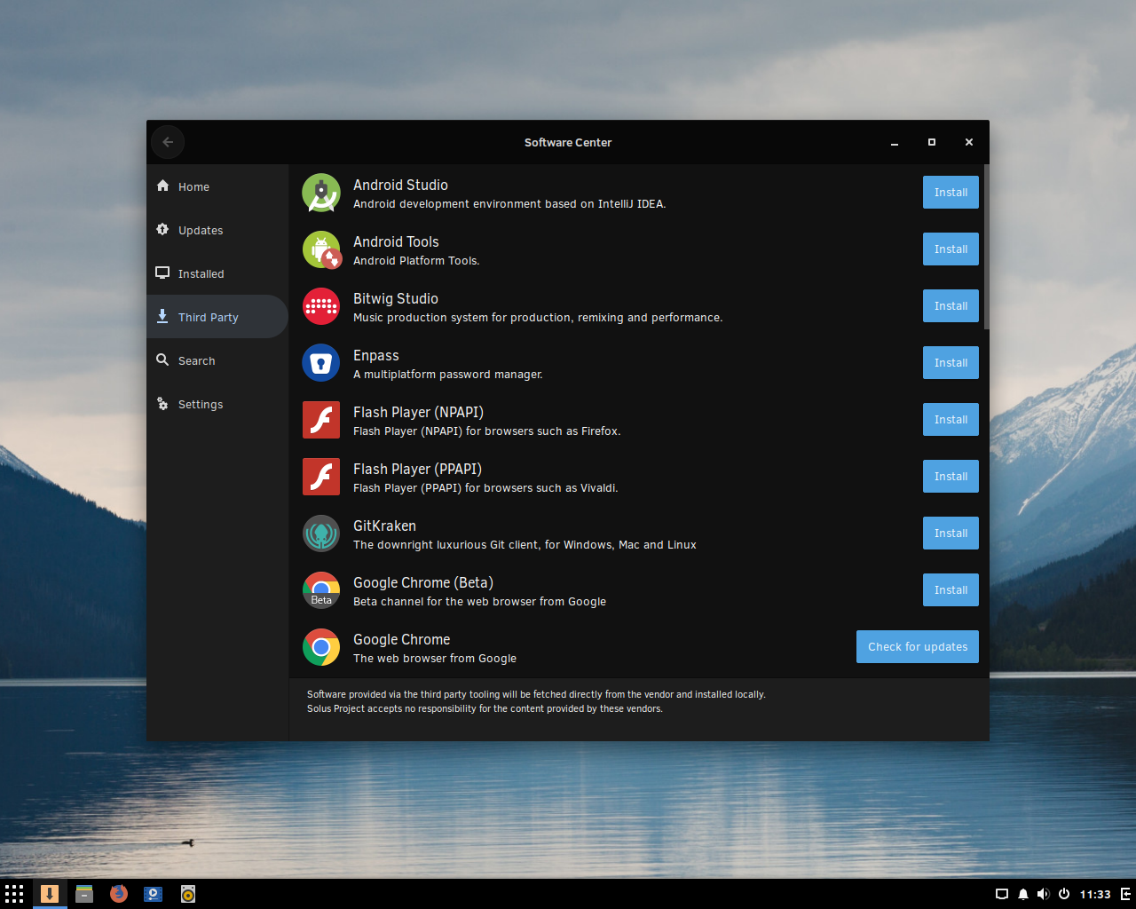Open the music player taskbar icon
This screenshot has width=1136, height=909.
pos(187,894)
